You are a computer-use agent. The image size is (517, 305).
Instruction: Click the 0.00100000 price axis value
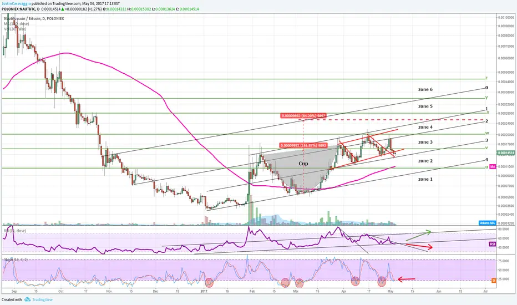point(506,17)
